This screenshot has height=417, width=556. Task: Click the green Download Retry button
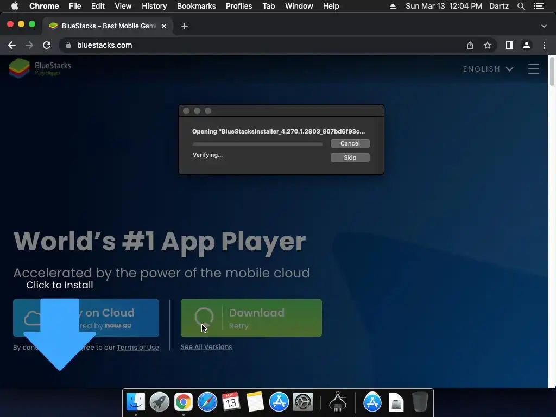[x=251, y=318]
